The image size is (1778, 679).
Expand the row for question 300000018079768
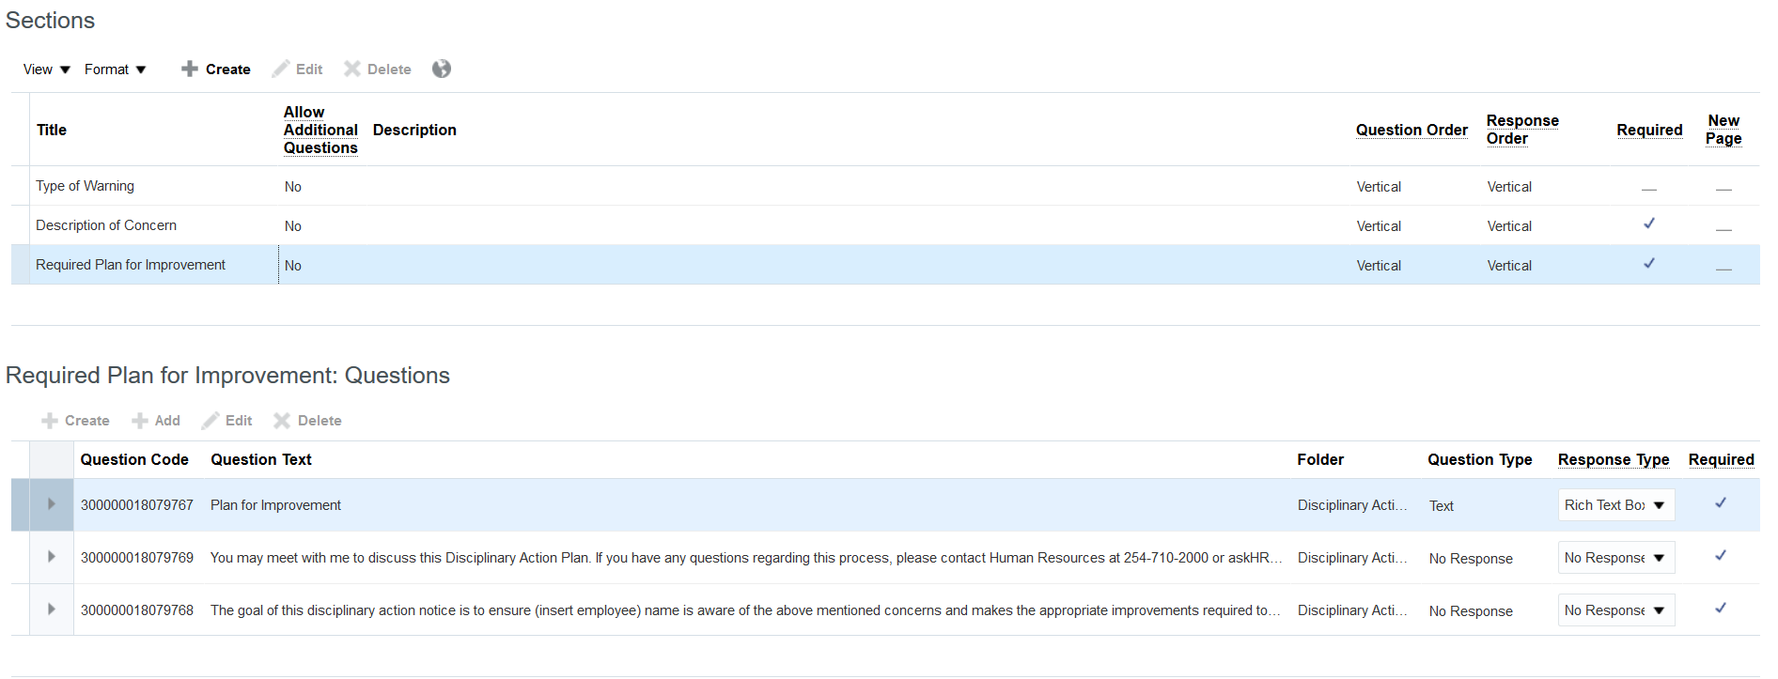(52, 610)
